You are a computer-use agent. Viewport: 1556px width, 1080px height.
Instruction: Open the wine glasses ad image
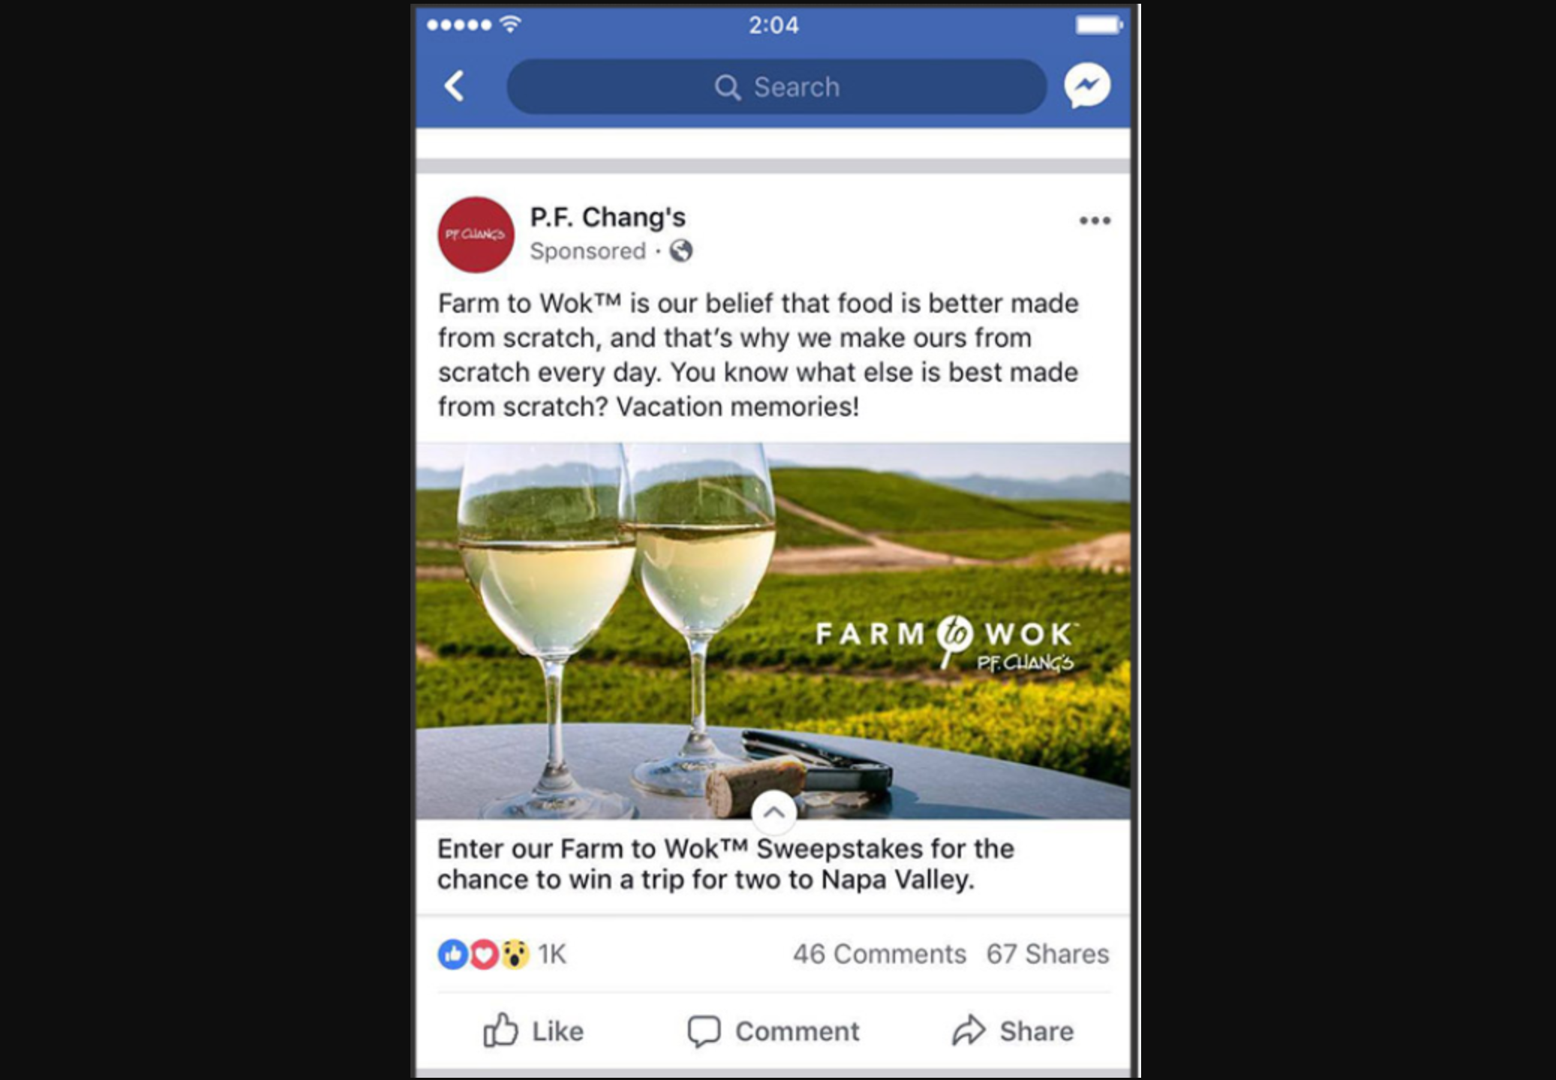[773, 631]
